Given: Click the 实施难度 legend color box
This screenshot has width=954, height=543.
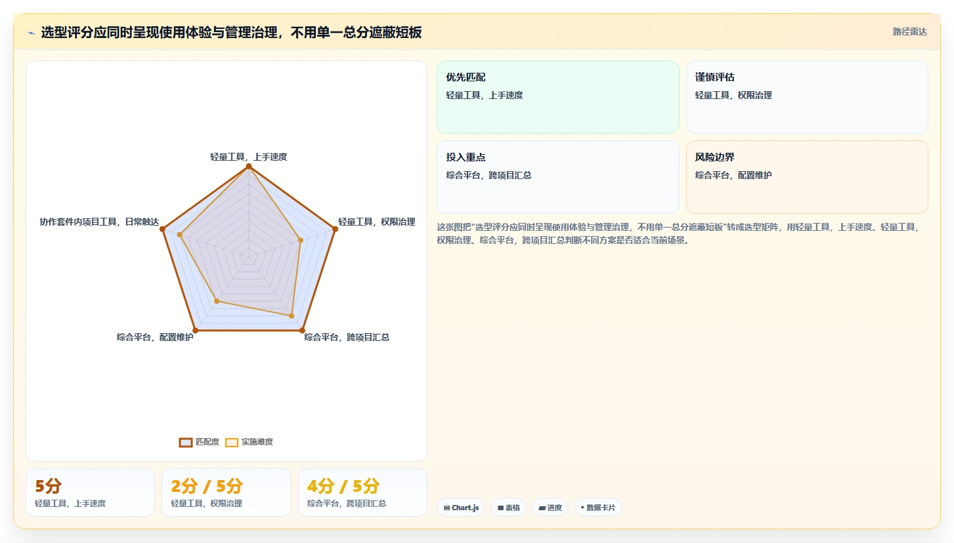Looking at the screenshot, I should [232, 442].
